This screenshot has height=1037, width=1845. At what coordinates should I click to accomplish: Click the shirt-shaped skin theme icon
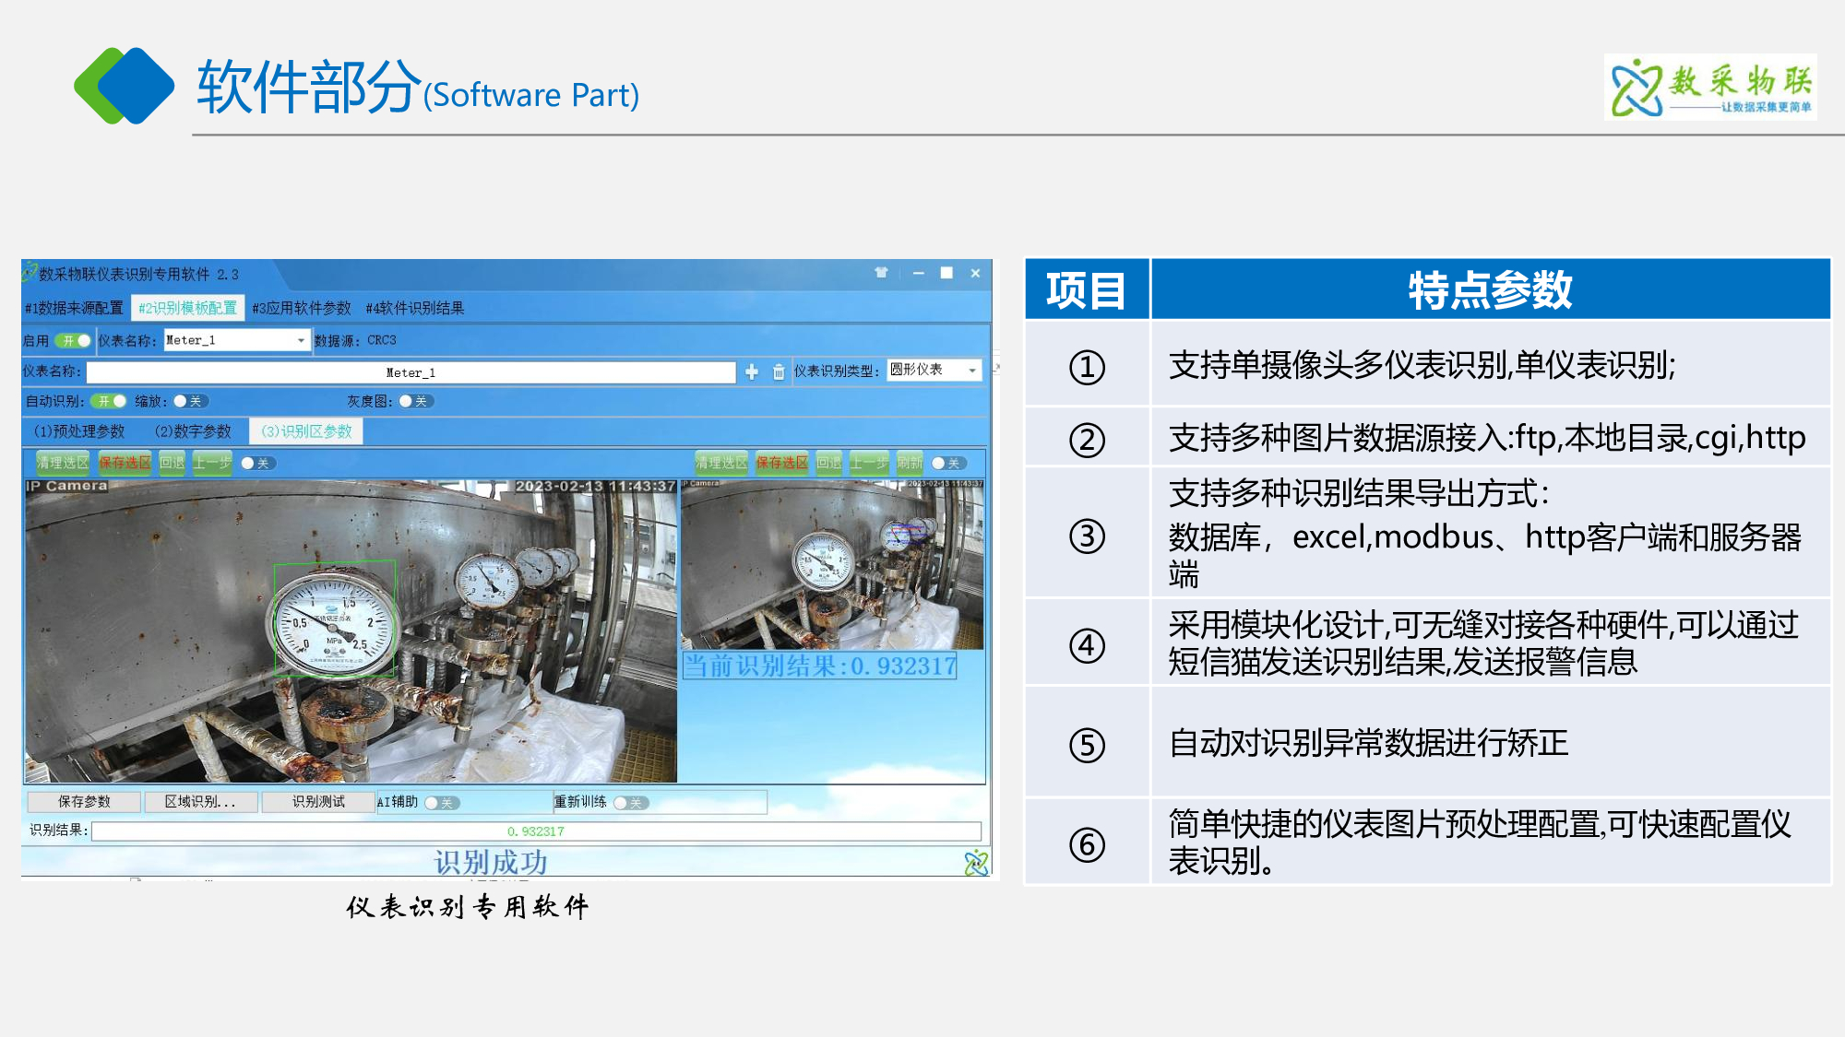[x=881, y=273]
